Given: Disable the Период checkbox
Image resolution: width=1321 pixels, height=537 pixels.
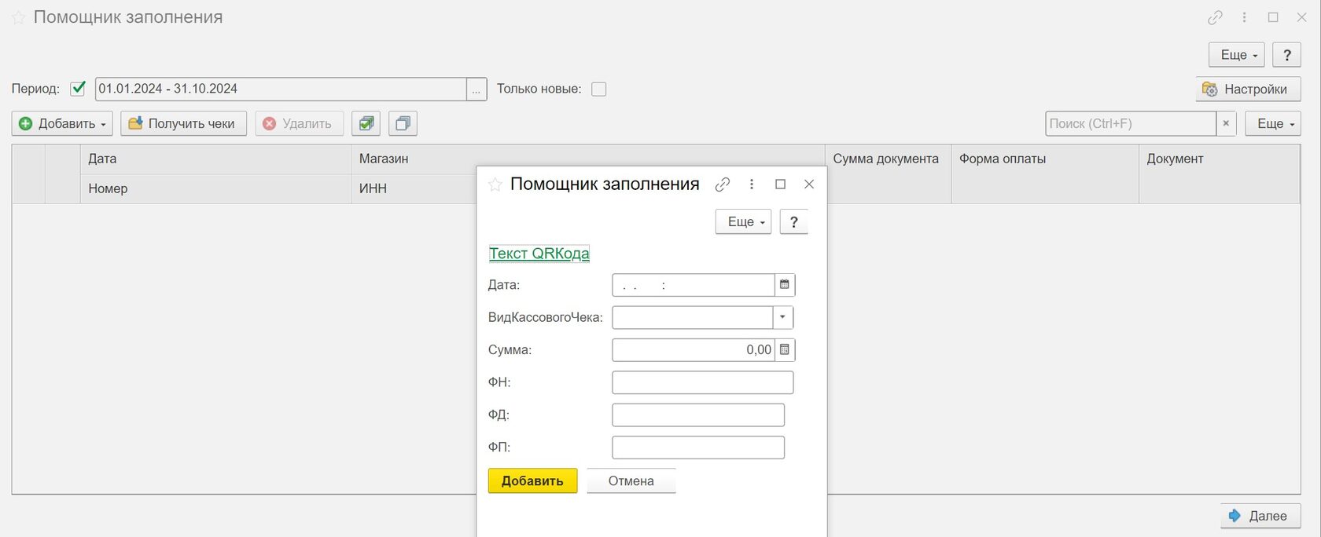Looking at the screenshot, I should (78, 89).
